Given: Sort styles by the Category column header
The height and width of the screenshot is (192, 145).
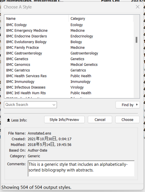Looking at the screenshot, I should pyautogui.click(x=101, y=19).
